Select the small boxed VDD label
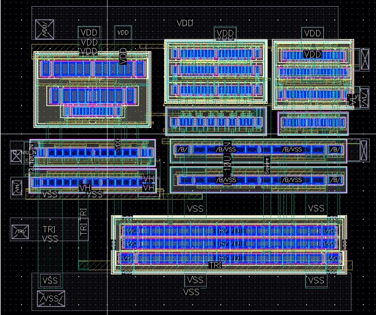The height and width of the screenshot is (315, 376). pyautogui.click(x=123, y=32)
